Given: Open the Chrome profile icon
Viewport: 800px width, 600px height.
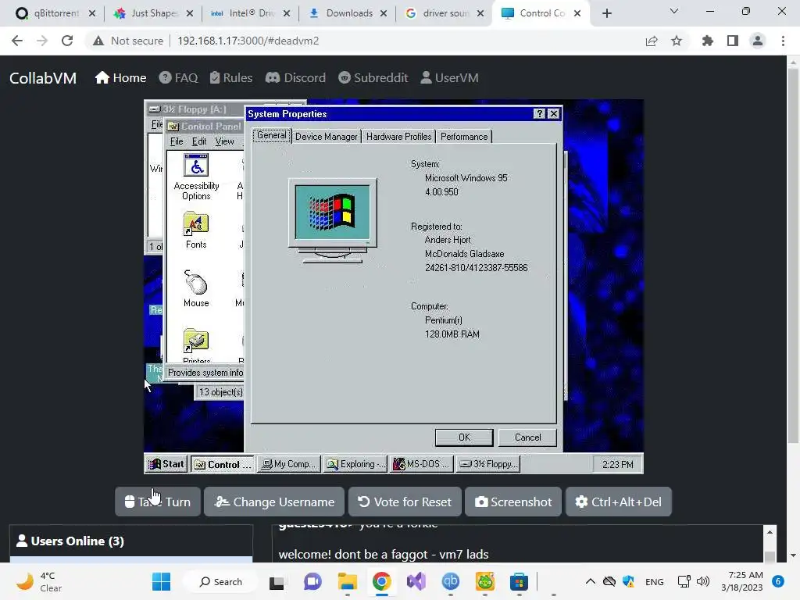Looking at the screenshot, I should tap(758, 41).
